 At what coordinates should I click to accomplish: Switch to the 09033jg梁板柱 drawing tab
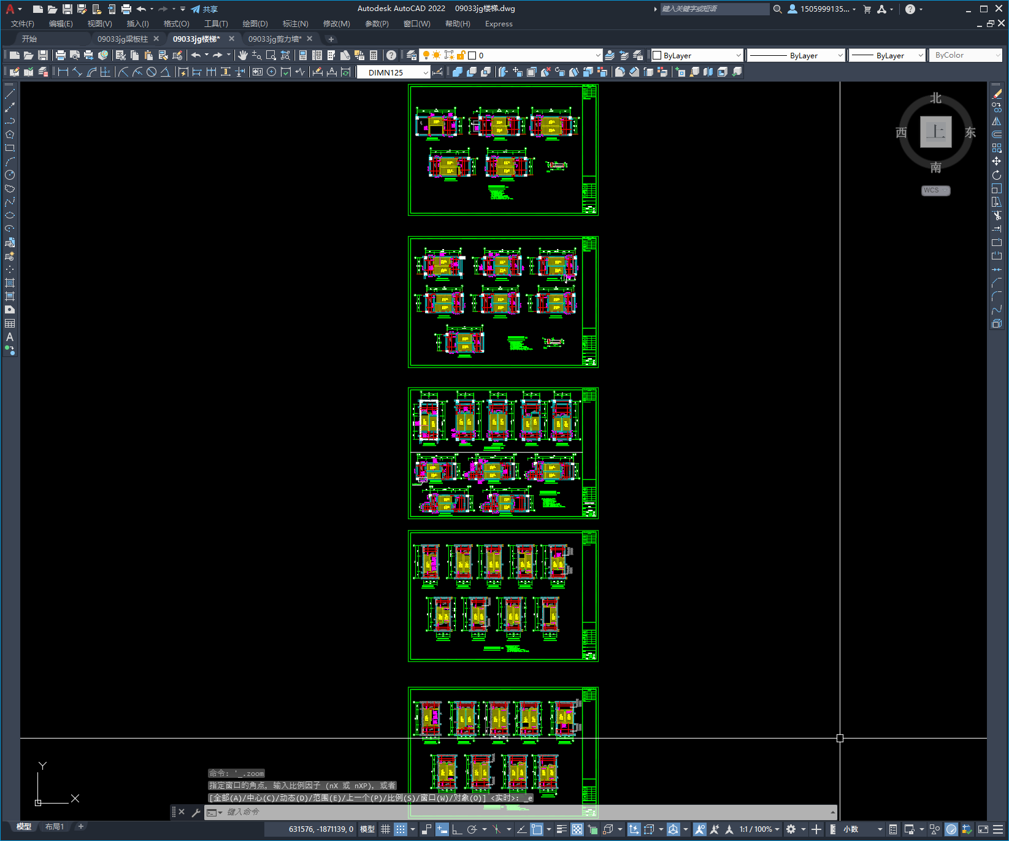tap(123, 39)
